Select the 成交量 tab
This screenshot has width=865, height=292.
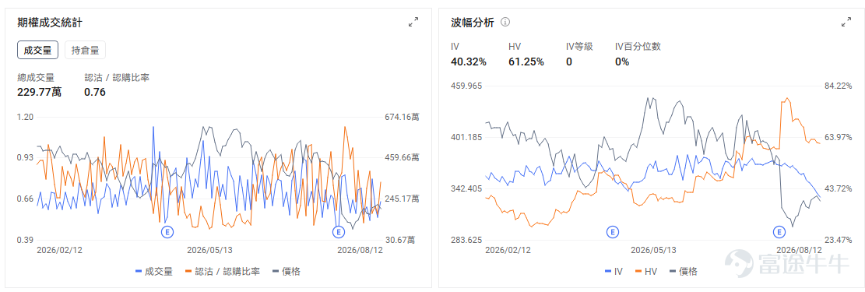[x=37, y=51]
